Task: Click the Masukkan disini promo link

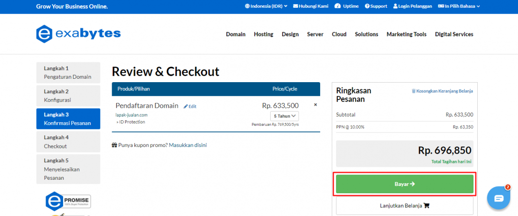Action: [188, 145]
